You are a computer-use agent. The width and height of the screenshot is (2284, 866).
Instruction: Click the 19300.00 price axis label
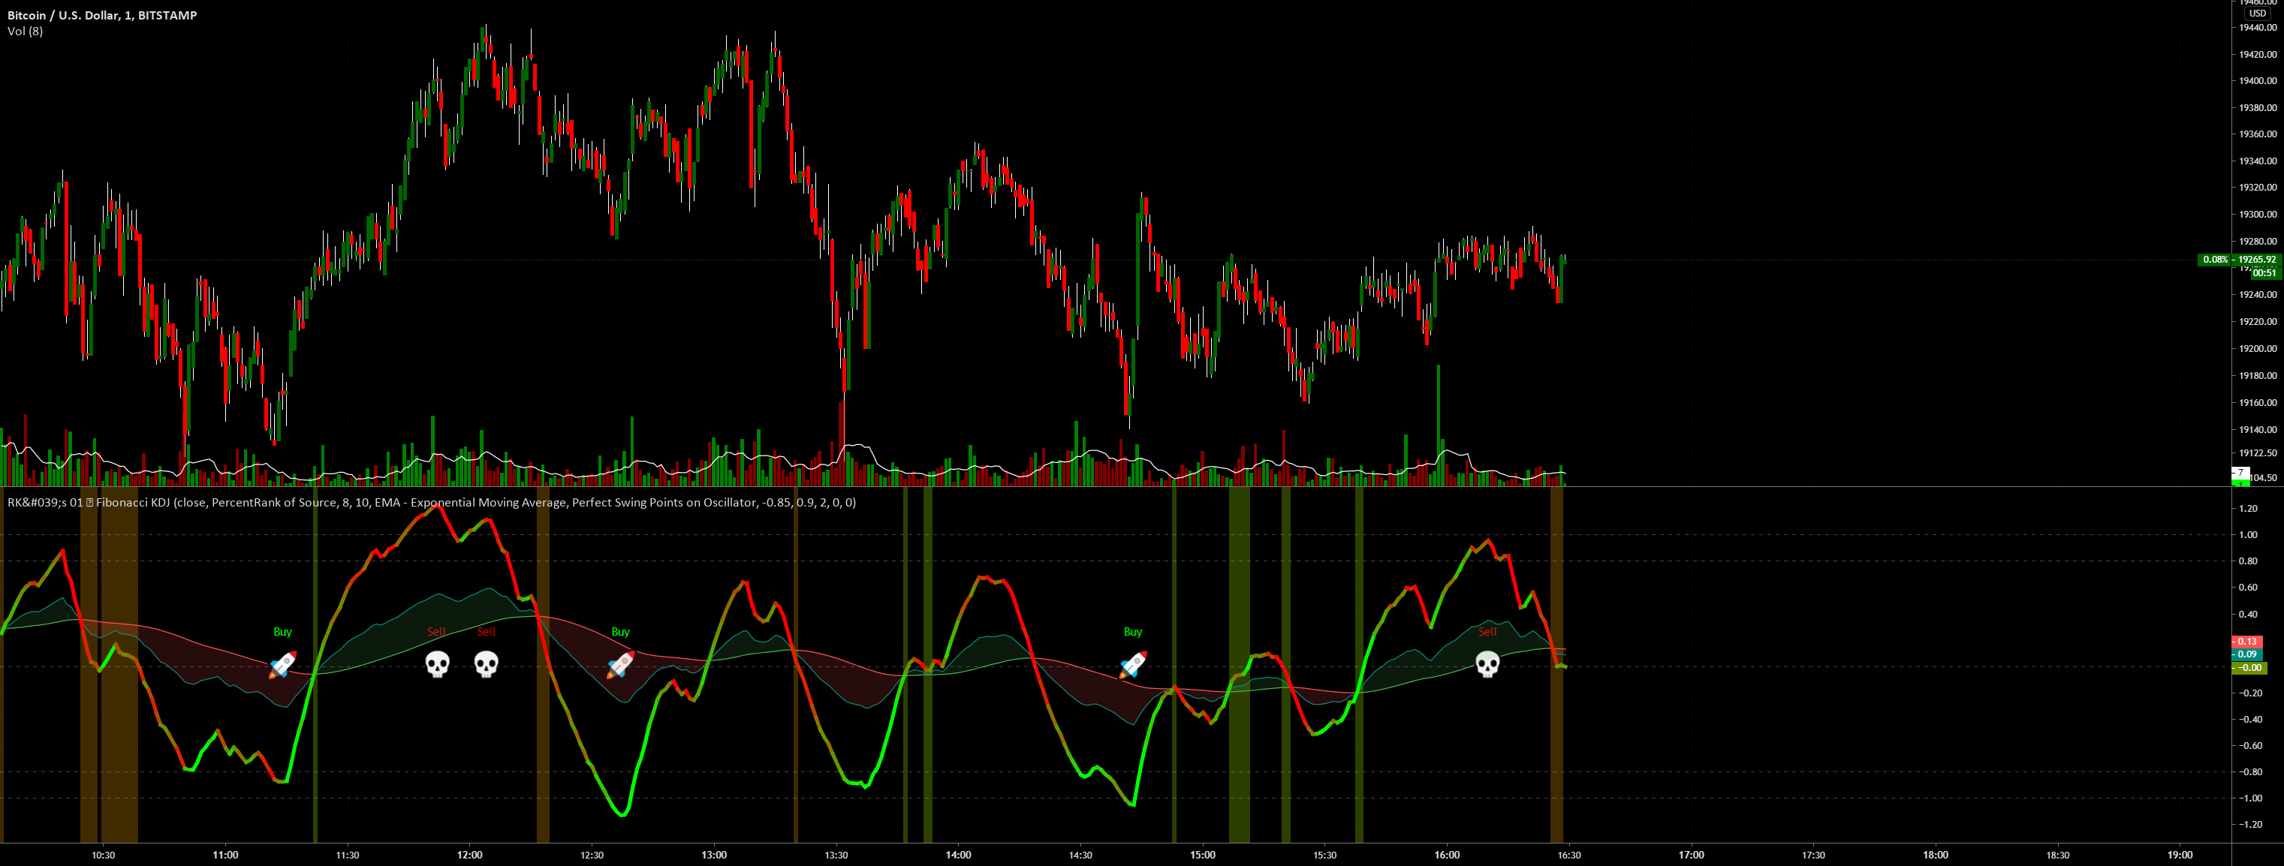click(x=2258, y=215)
